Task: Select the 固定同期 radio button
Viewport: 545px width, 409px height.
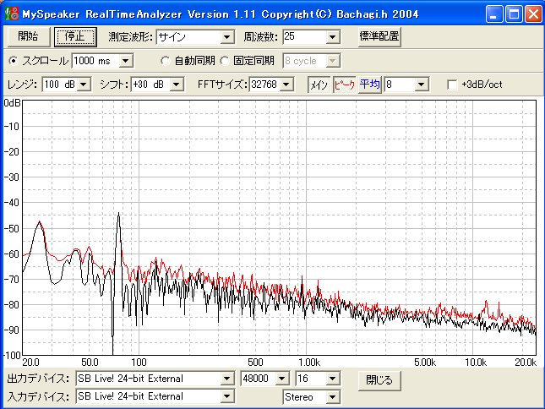Action: click(x=225, y=61)
